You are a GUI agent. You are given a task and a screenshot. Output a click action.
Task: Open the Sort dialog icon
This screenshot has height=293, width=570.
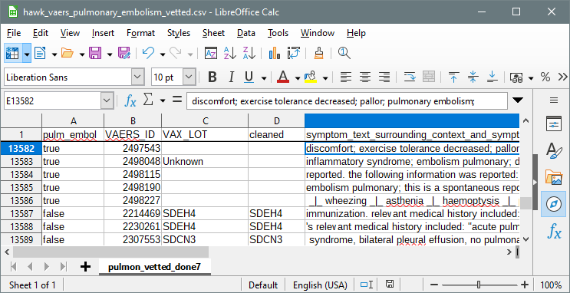[x=211, y=54]
